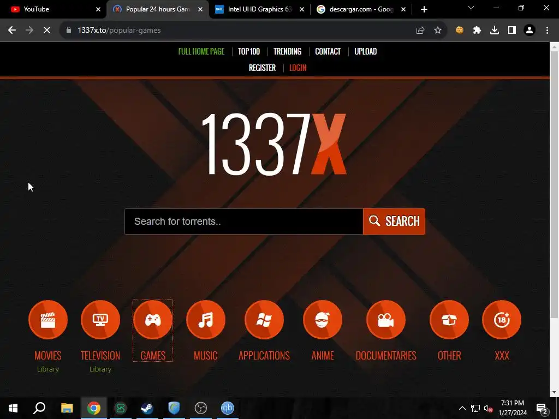Open qBittorrent from the taskbar

coord(228,408)
